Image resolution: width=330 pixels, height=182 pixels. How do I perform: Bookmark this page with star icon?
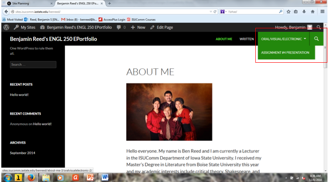(289, 12)
